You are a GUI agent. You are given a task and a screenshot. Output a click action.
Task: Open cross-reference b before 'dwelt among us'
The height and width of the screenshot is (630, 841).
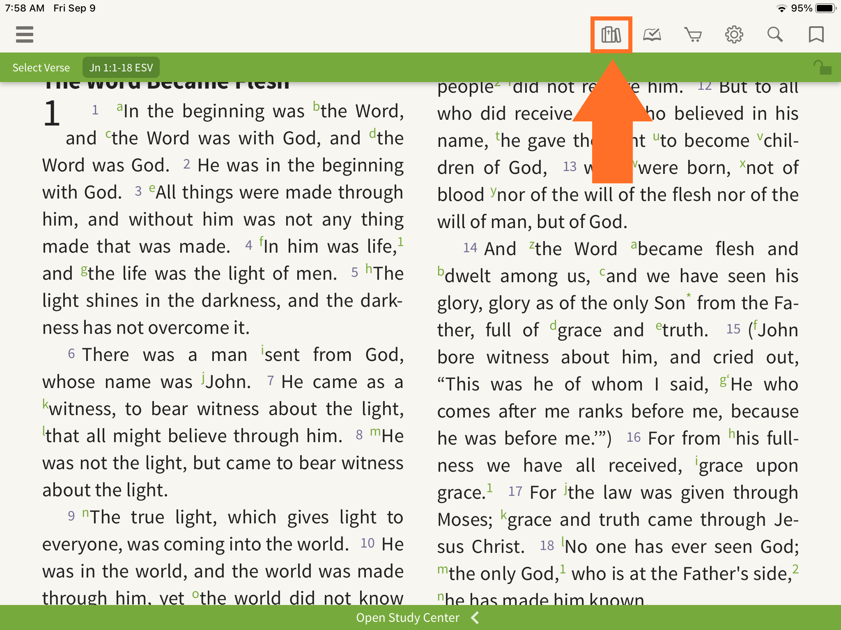[441, 271]
